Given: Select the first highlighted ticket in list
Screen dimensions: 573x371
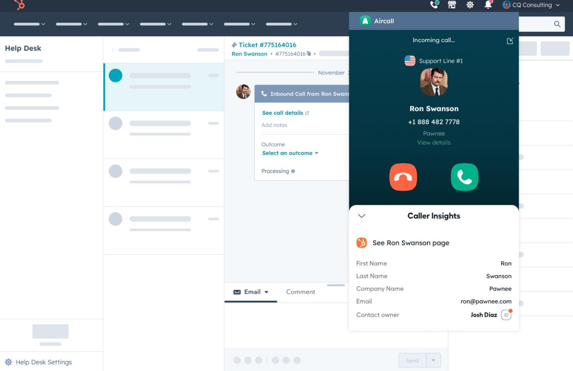Looking at the screenshot, I should 164,87.
